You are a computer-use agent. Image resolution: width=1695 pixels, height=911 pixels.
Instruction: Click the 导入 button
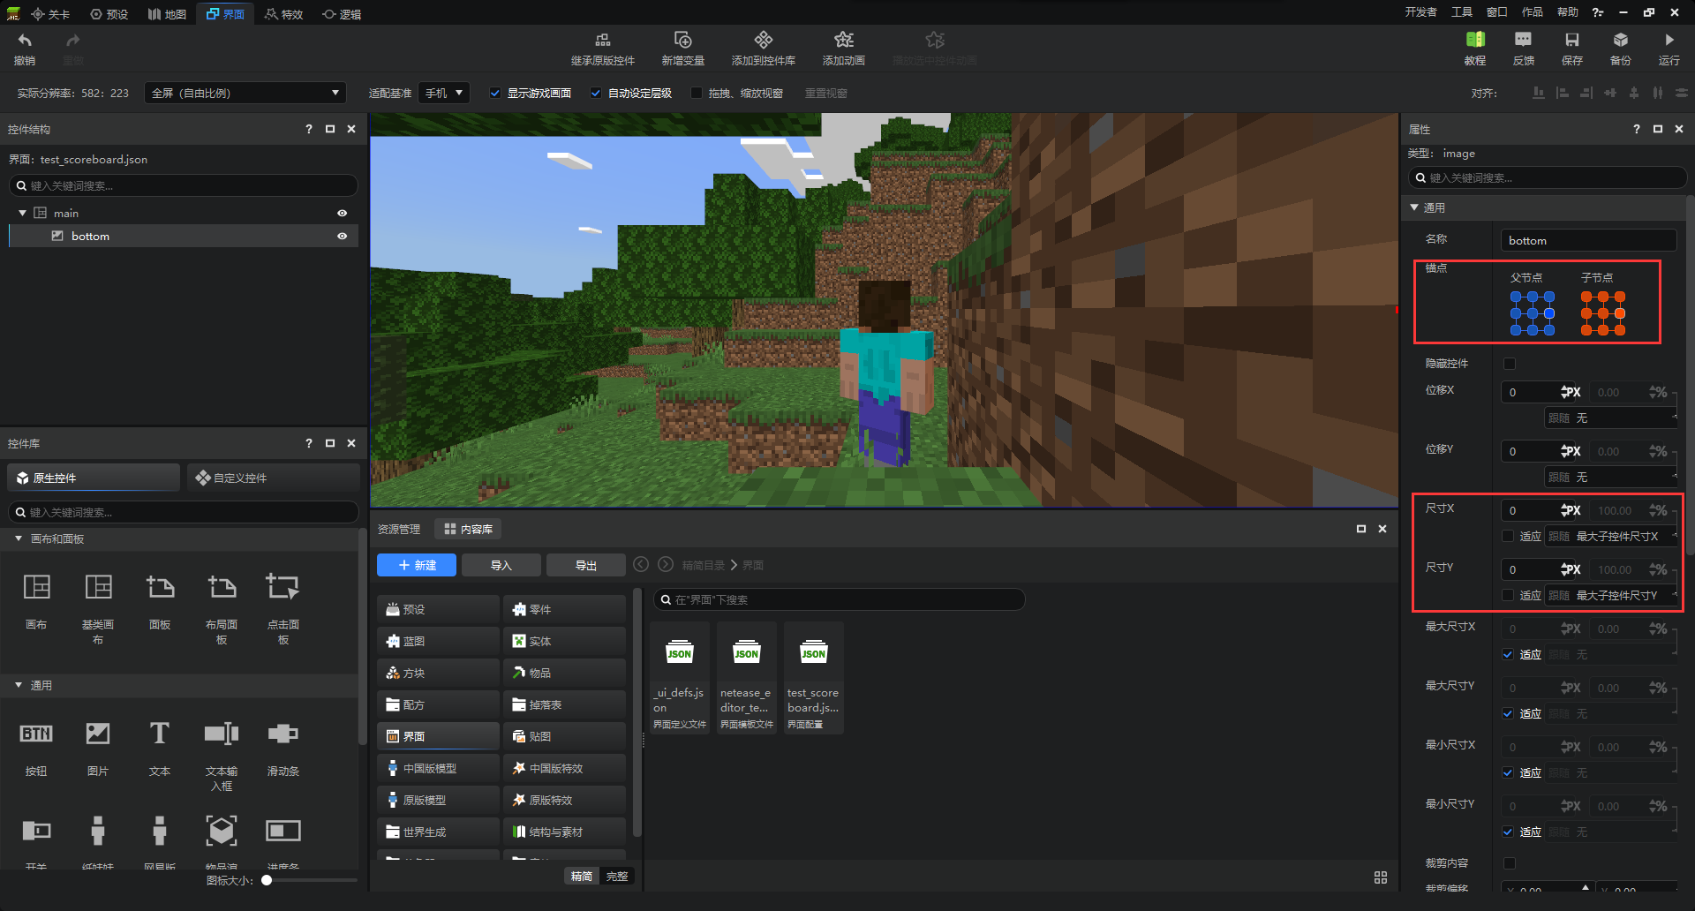[501, 565]
